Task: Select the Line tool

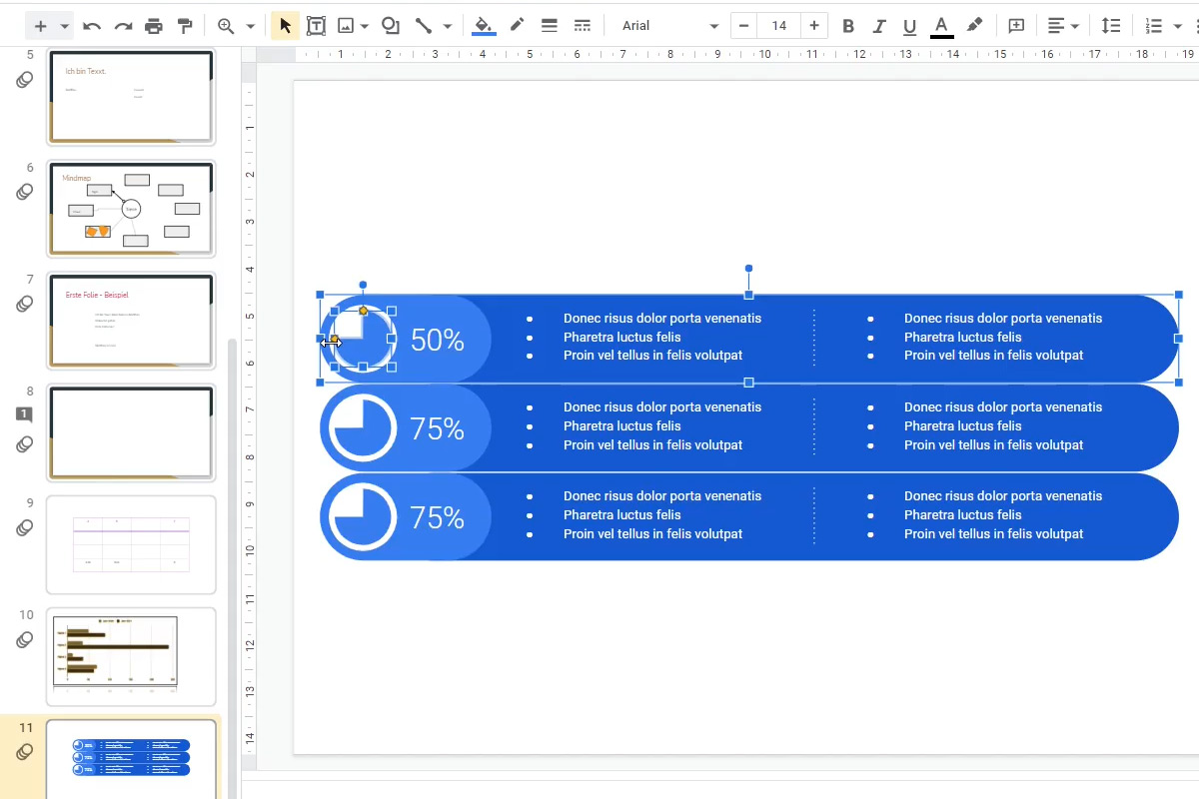Action: pos(424,26)
